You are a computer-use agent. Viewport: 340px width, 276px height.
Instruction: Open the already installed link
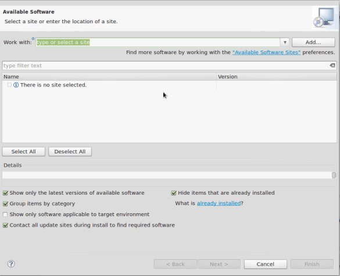pos(219,203)
